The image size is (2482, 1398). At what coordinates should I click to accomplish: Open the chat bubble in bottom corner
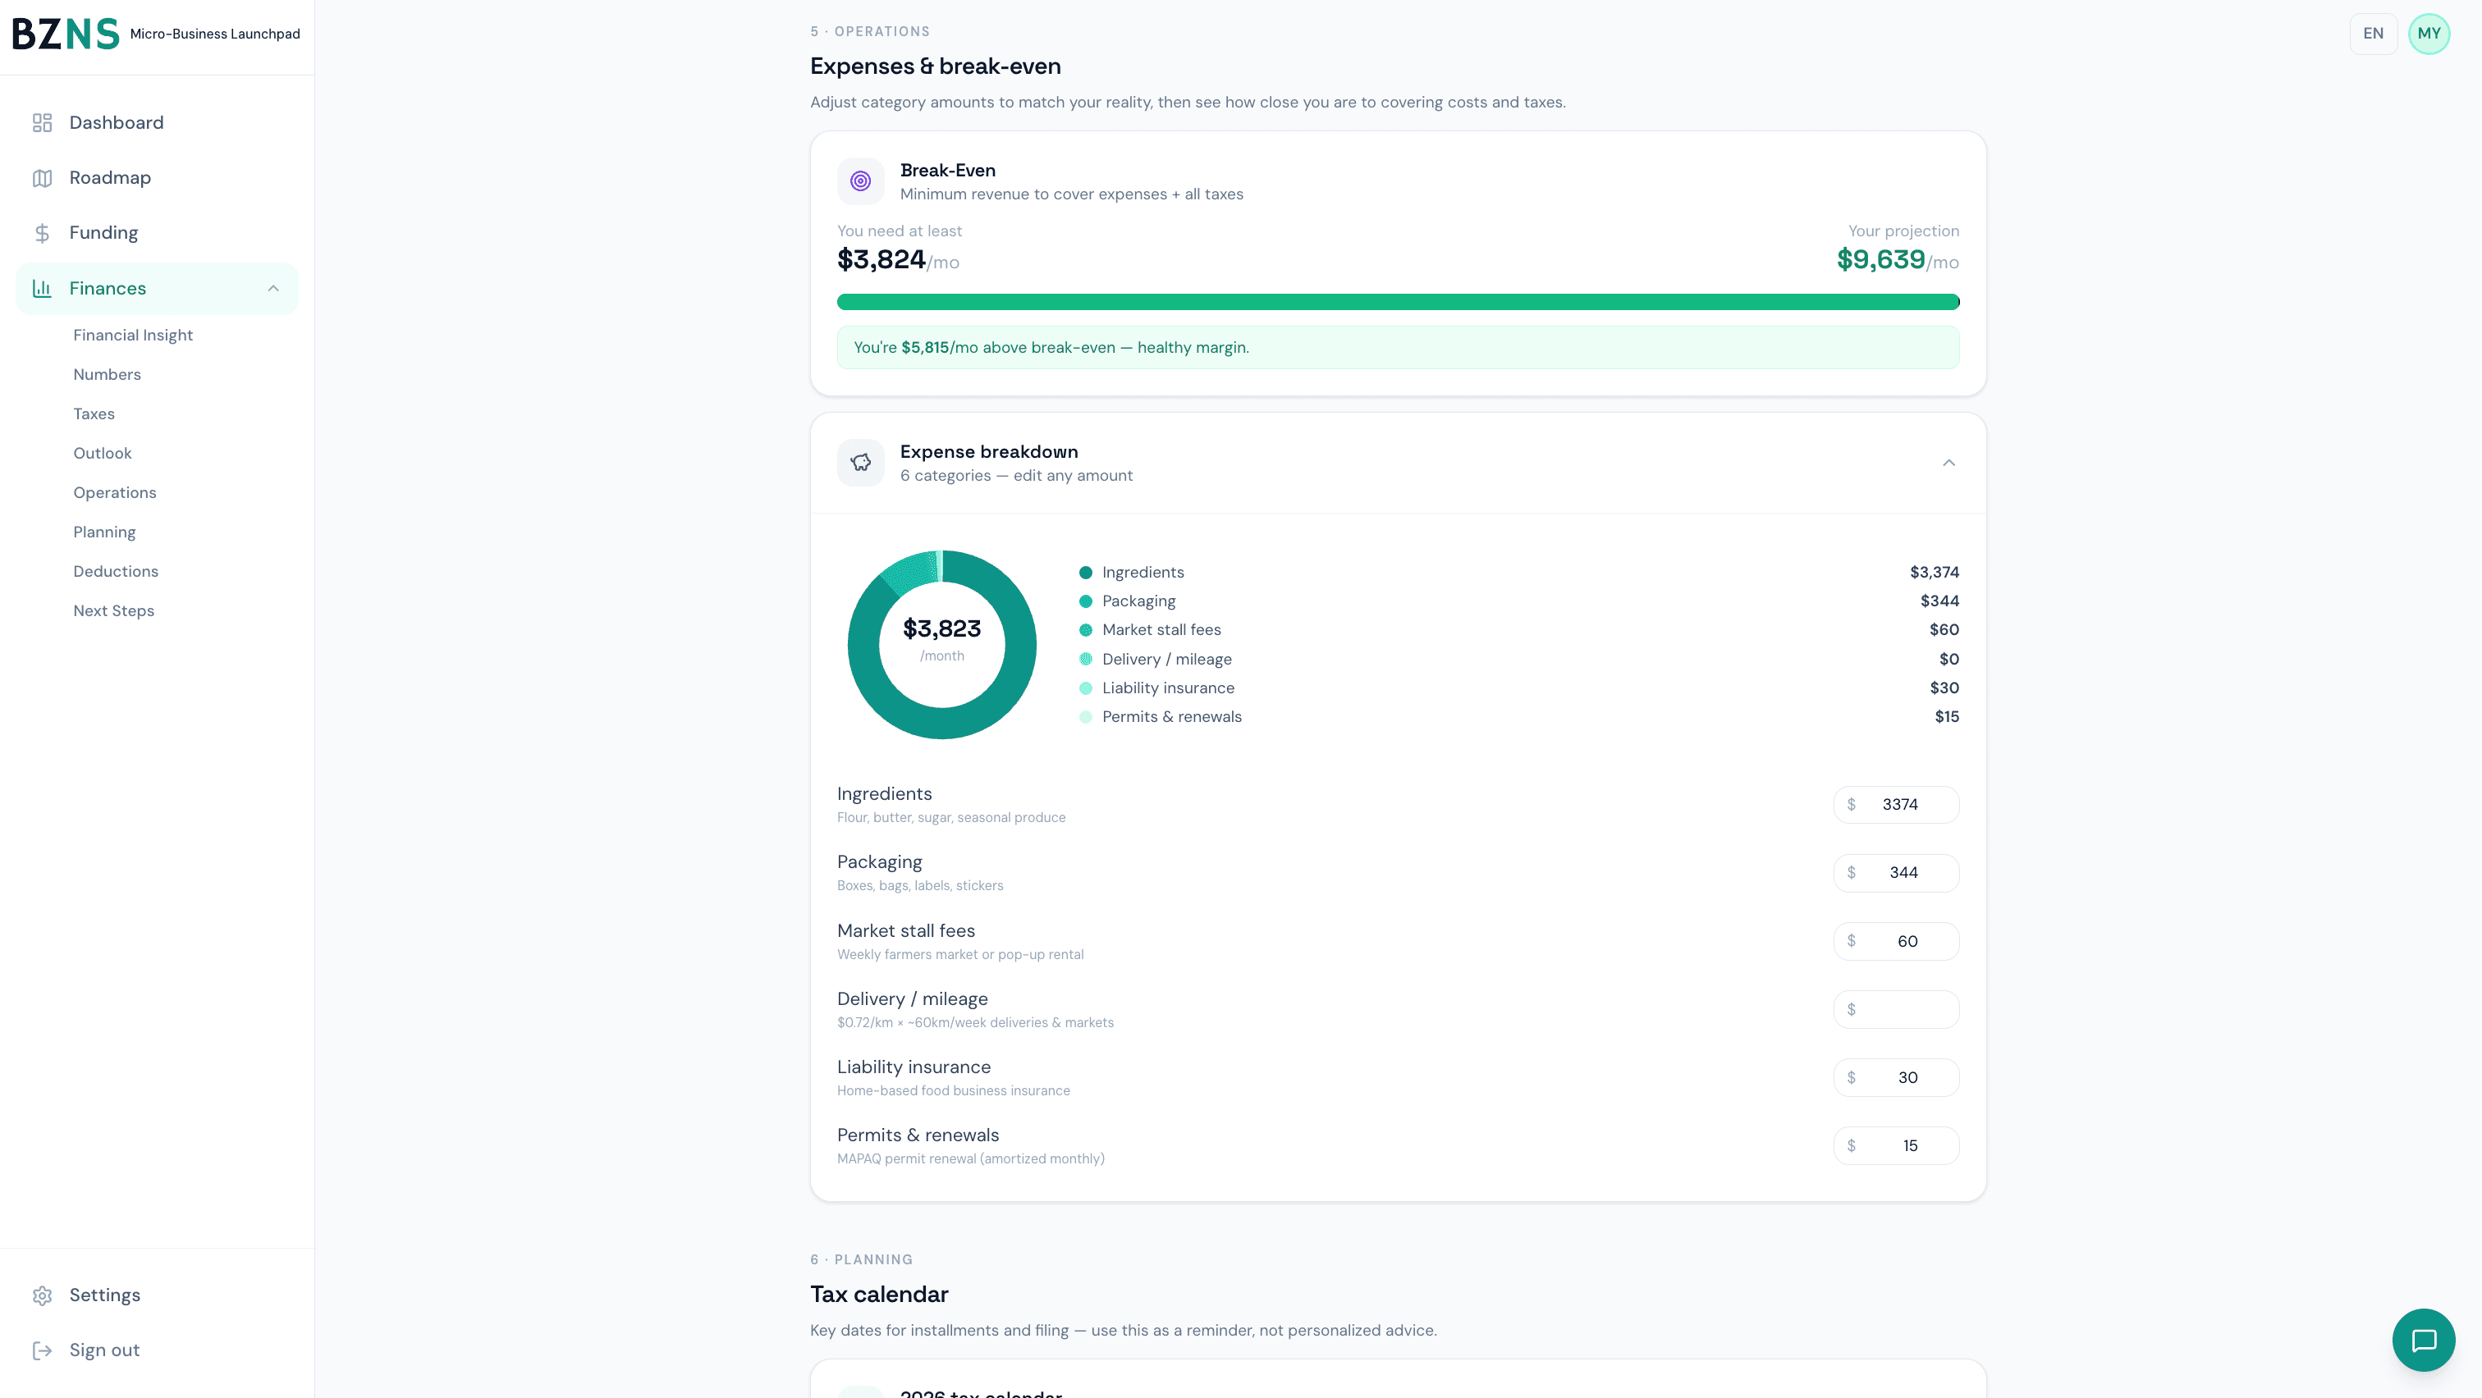[2425, 1339]
